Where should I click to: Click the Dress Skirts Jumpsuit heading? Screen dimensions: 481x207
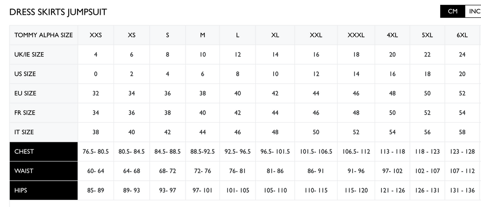(58, 12)
